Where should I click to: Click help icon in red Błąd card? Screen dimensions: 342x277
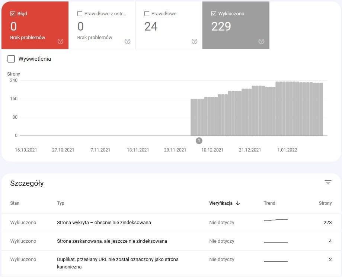(61, 41)
